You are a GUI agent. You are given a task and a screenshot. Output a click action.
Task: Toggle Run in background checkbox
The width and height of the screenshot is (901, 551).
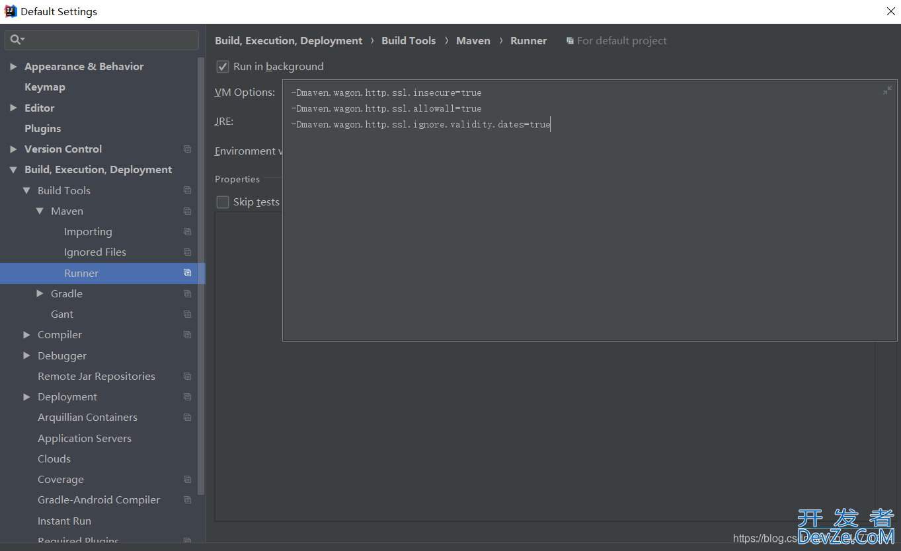[223, 67]
